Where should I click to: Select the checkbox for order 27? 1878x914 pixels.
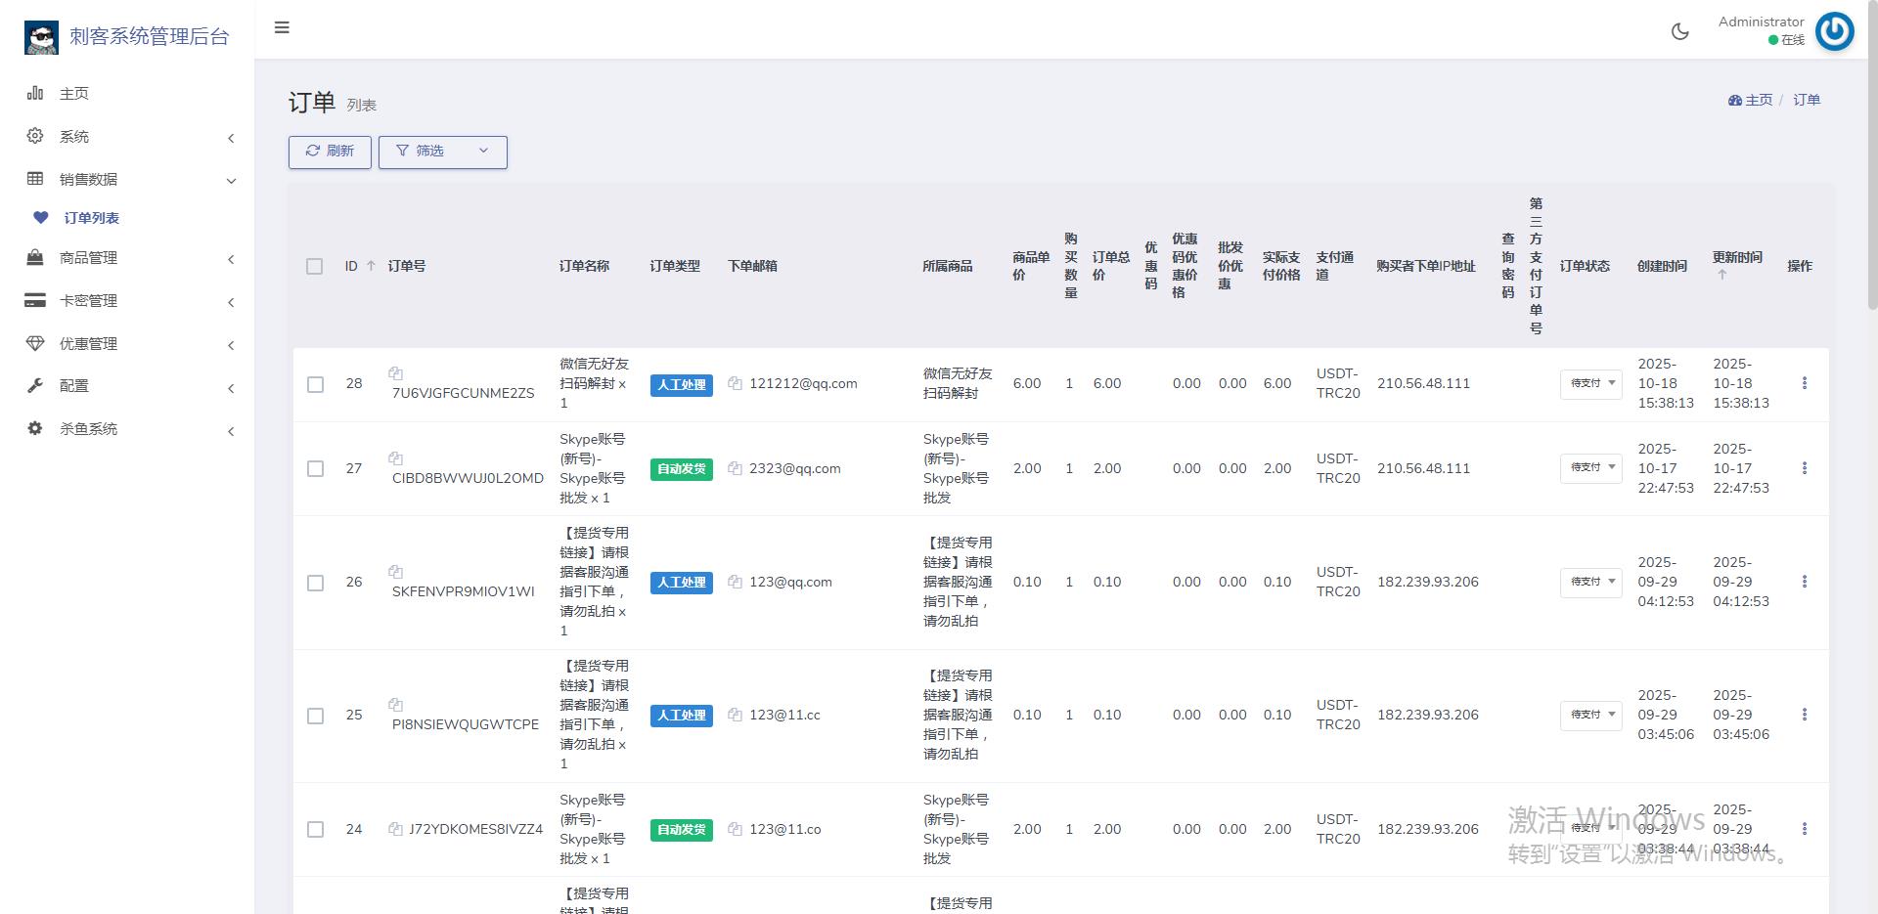[x=315, y=468]
